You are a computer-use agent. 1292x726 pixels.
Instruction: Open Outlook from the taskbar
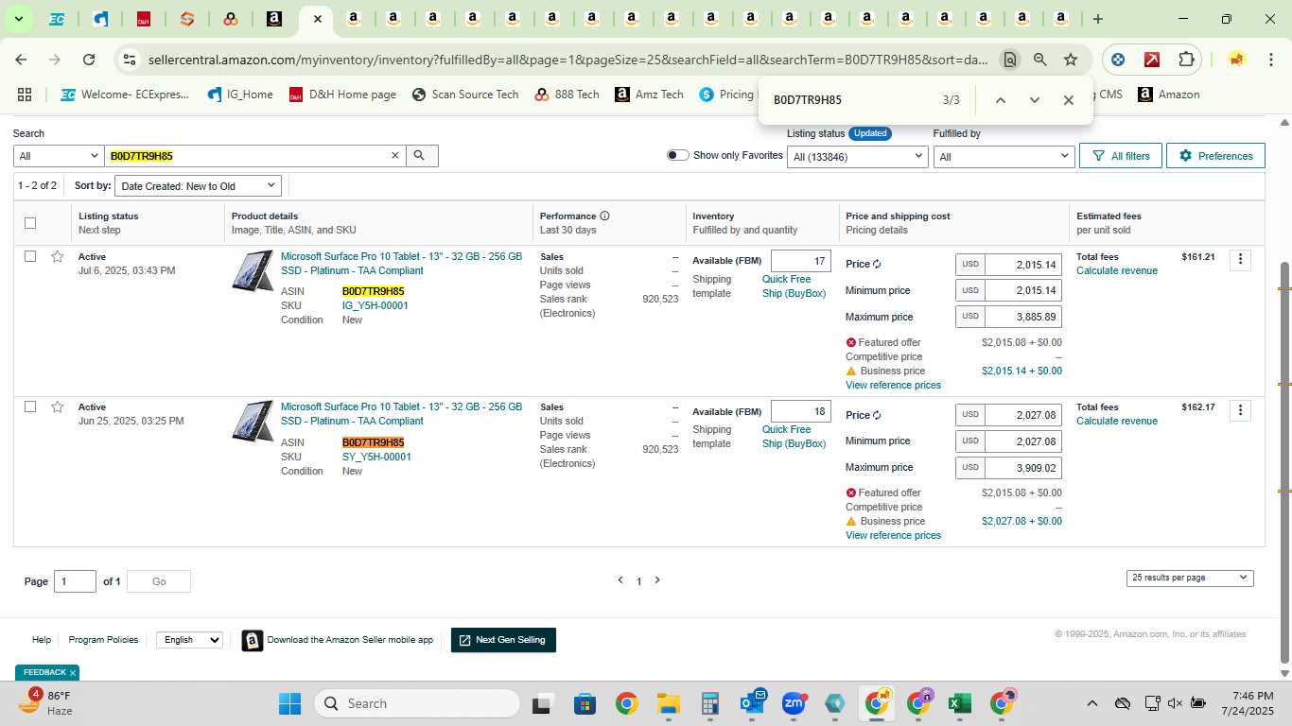(753, 703)
